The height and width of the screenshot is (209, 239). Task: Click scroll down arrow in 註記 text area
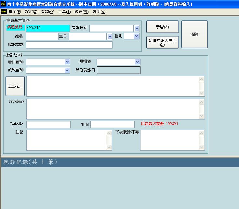click(109, 147)
